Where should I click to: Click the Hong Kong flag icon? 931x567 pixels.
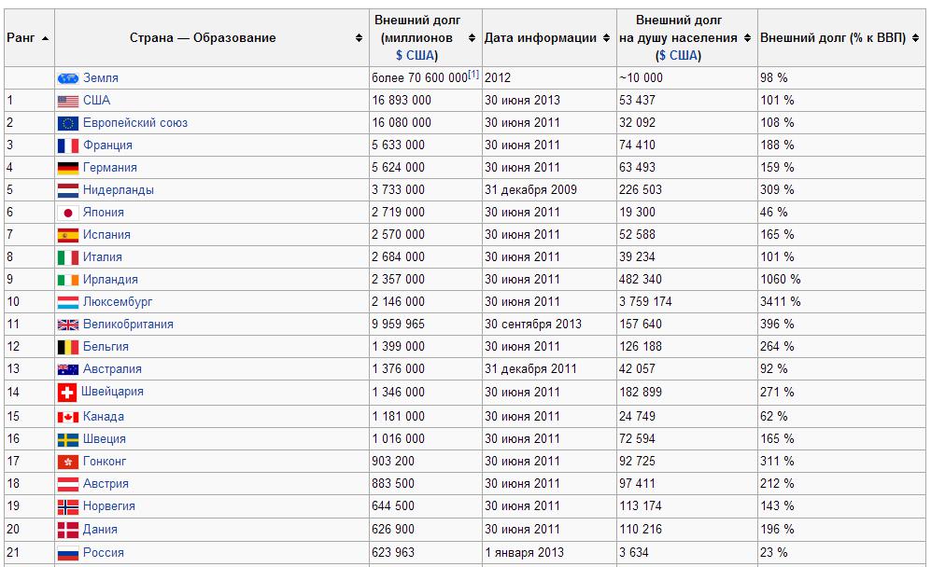[68, 462]
